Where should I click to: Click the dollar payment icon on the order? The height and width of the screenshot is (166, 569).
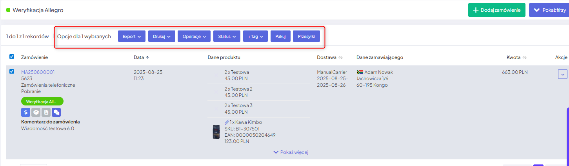pos(25,112)
